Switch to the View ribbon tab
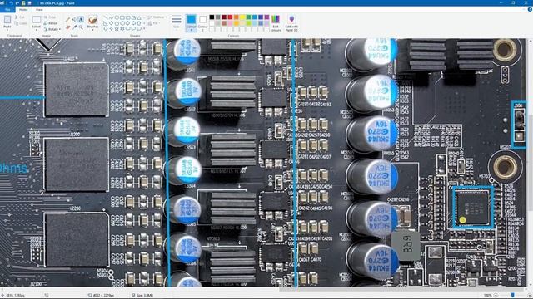The height and width of the screenshot is (299, 533). (x=39, y=10)
